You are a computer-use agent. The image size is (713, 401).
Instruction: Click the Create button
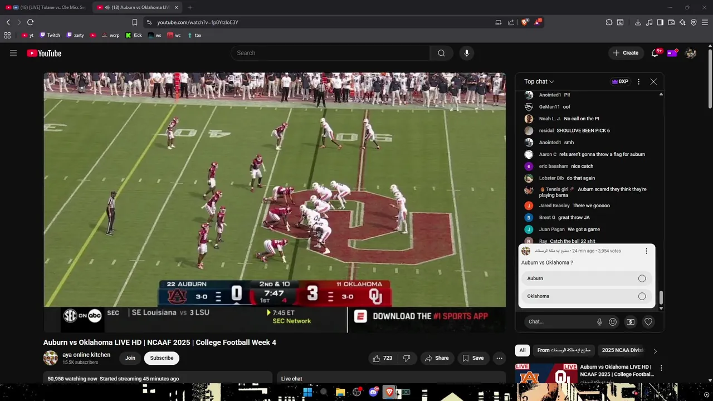[626, 53]
